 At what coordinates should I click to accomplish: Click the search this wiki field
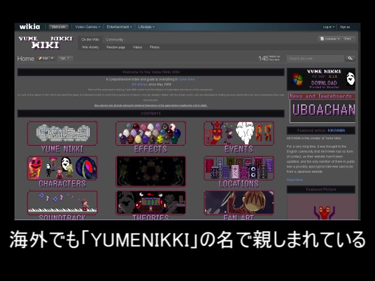[315, 59]
